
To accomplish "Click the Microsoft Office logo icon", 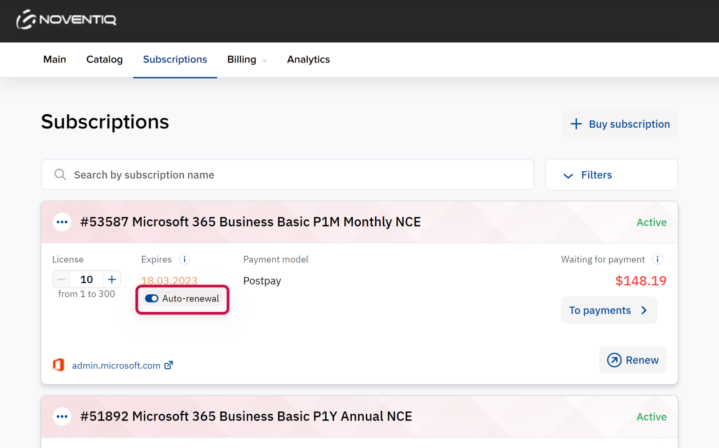I will coord(59,365).
